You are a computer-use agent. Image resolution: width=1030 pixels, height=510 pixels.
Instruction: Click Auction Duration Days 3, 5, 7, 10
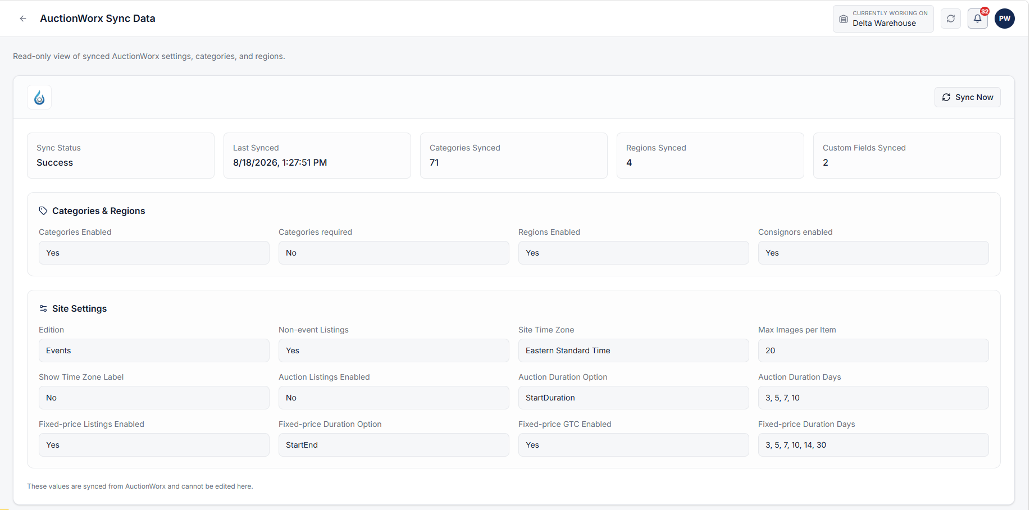[x=873, y=398]
